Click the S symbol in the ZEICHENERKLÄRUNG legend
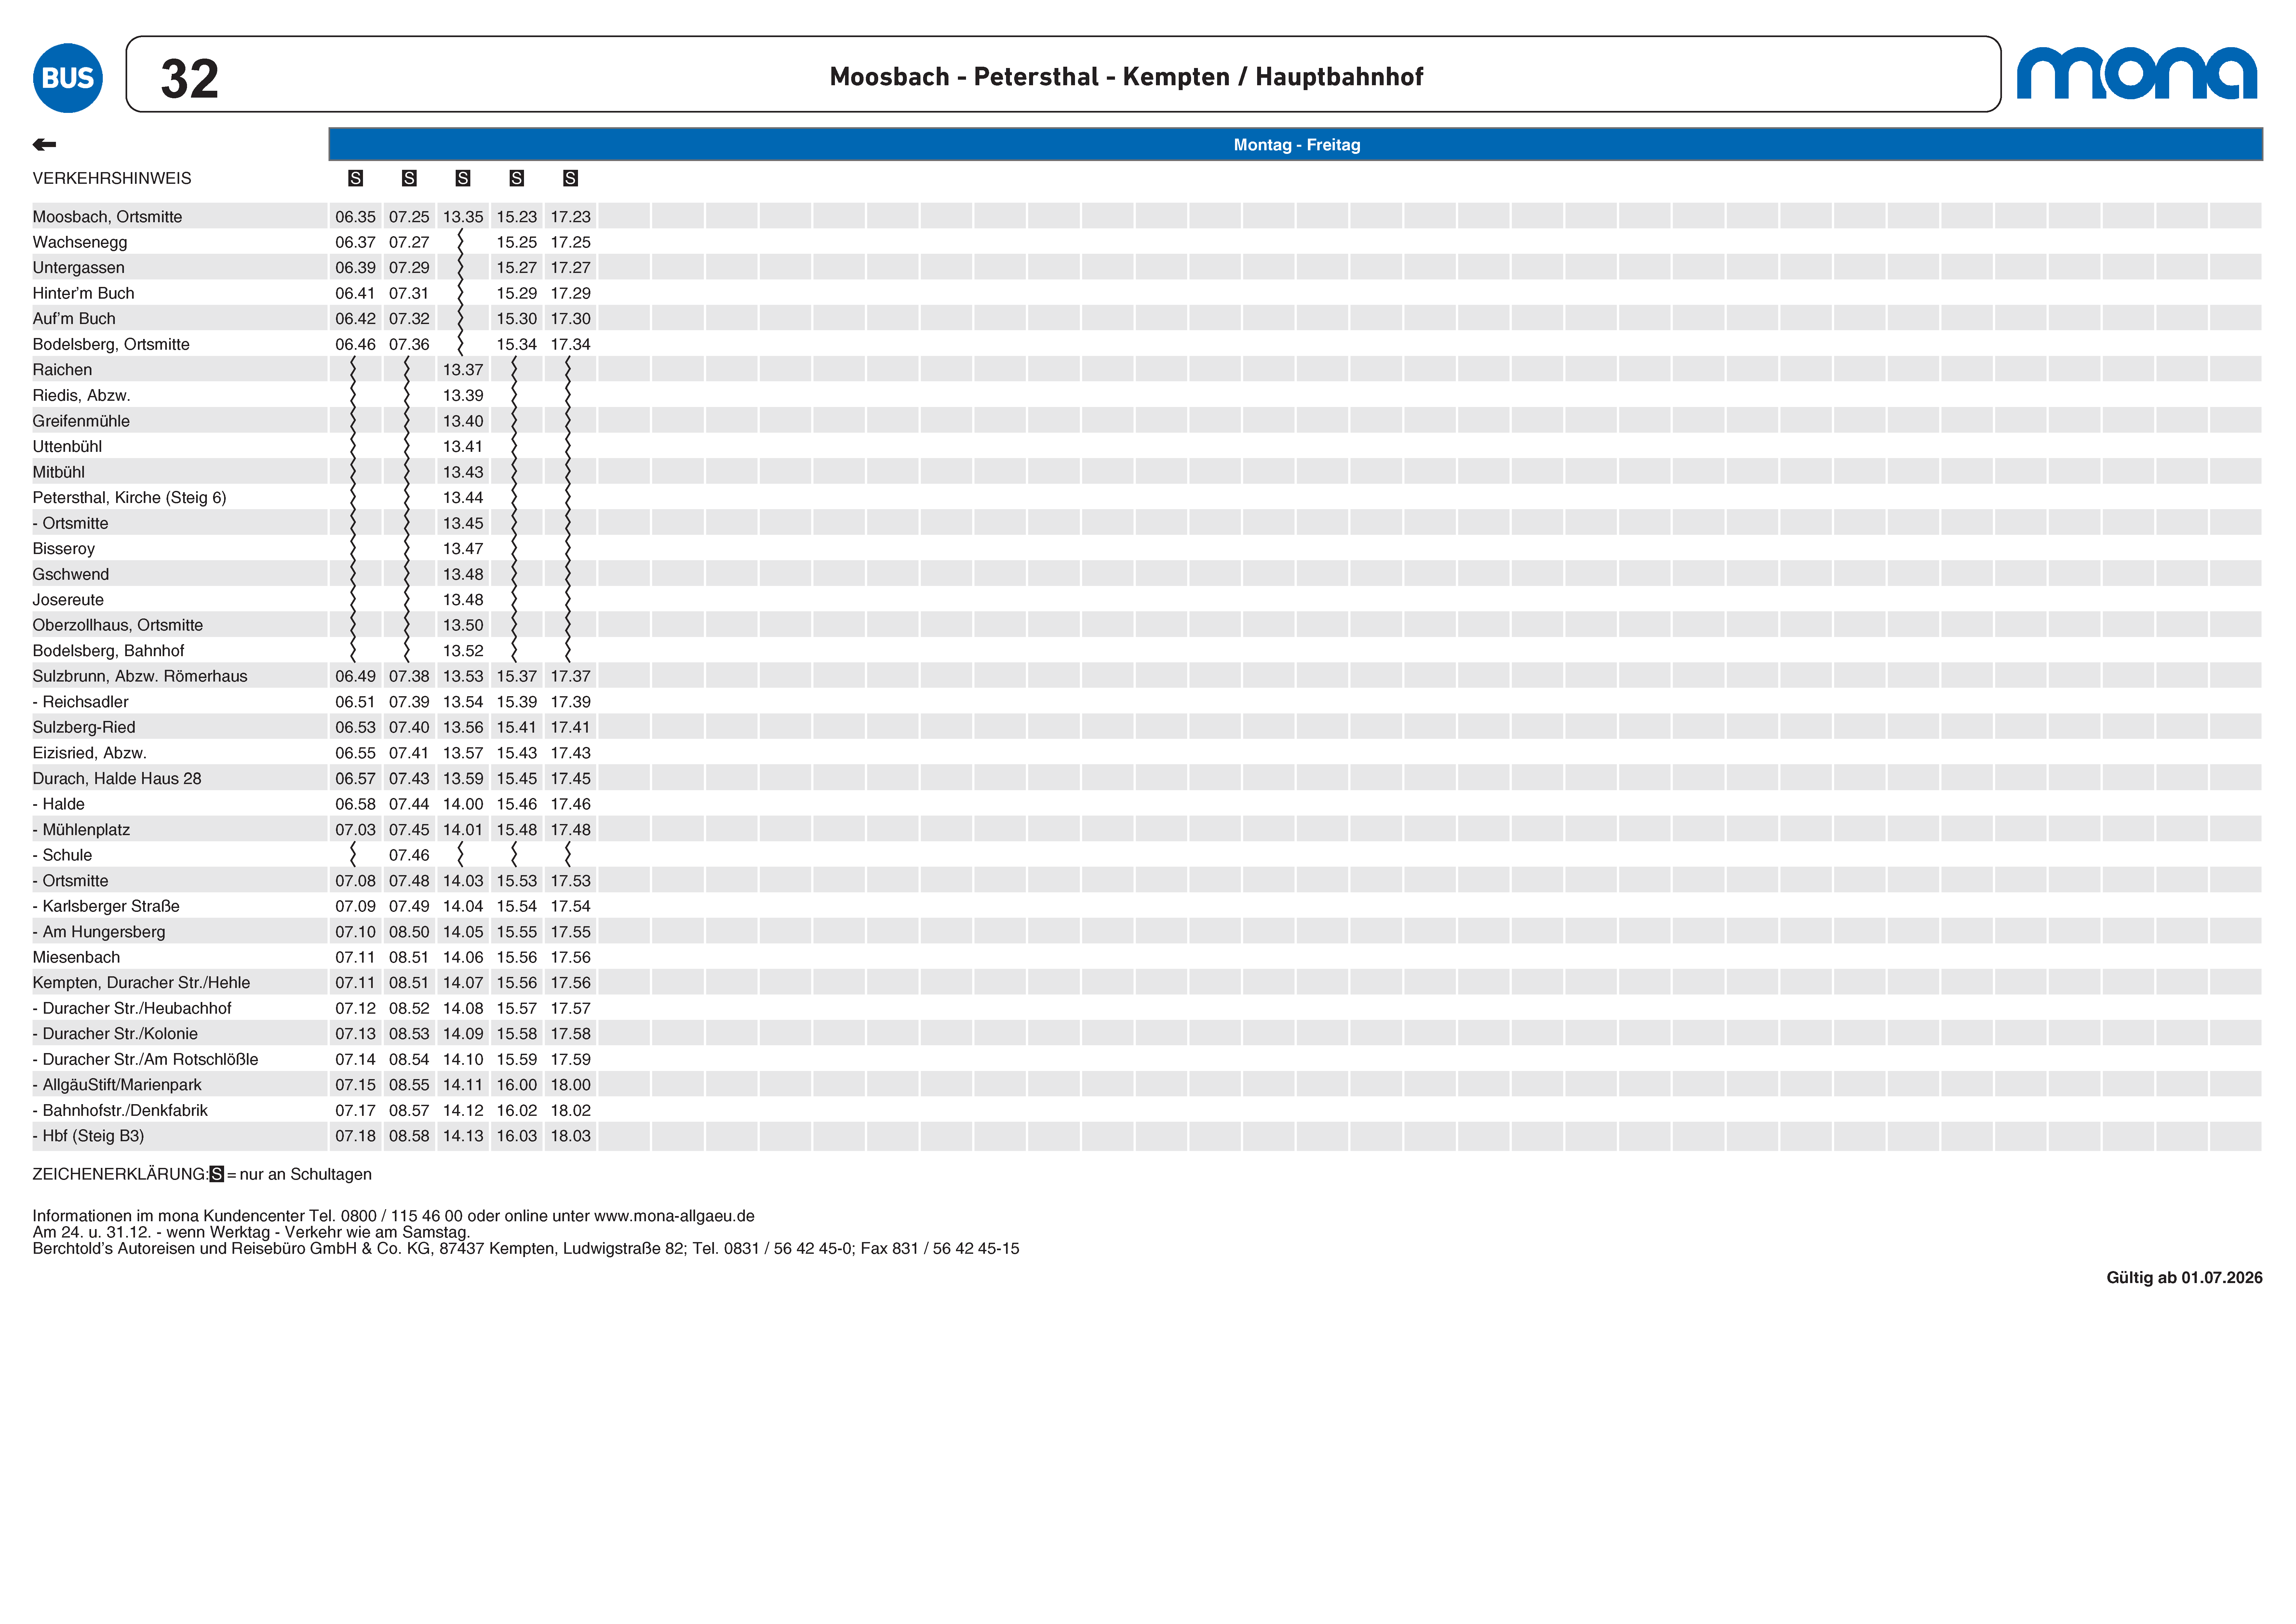 click(217, 1174)
